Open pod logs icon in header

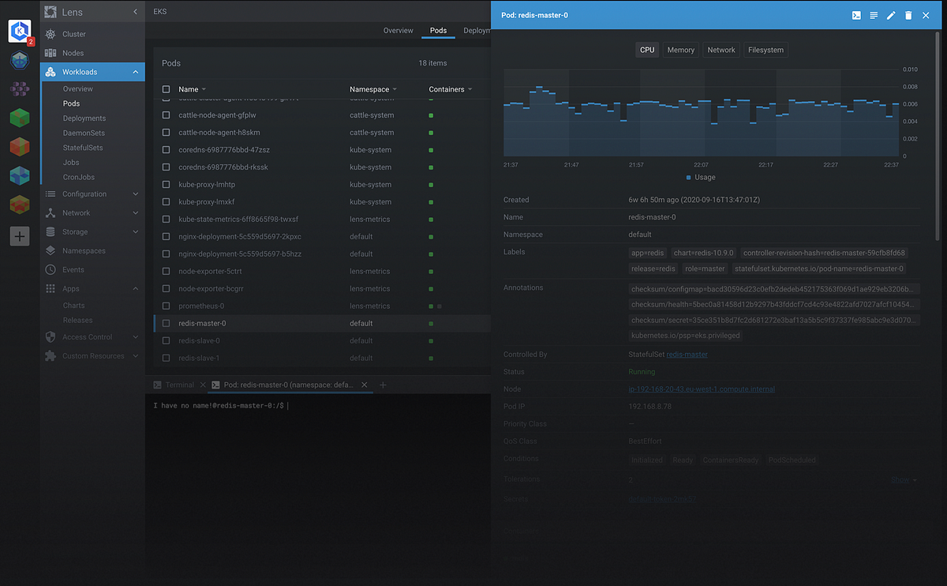(874, 15)
